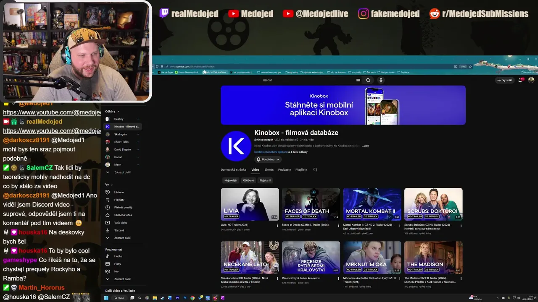Open File Explorer from the taskbar

[155, 298]
